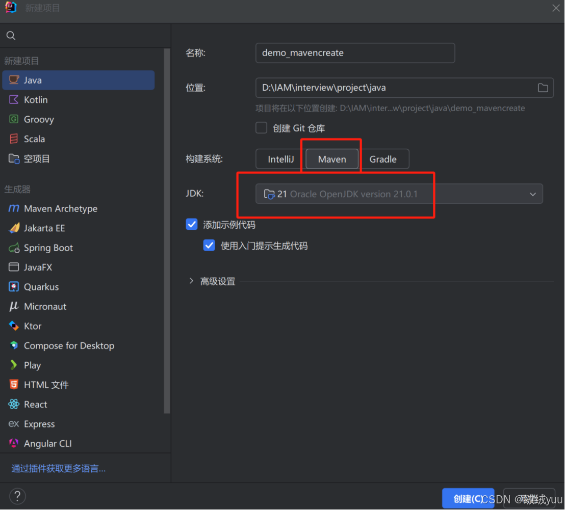Image resolution: width=565 pixels, height=510 pixels.
Task: Choose the Gradle build system
Action: point(383,159)
